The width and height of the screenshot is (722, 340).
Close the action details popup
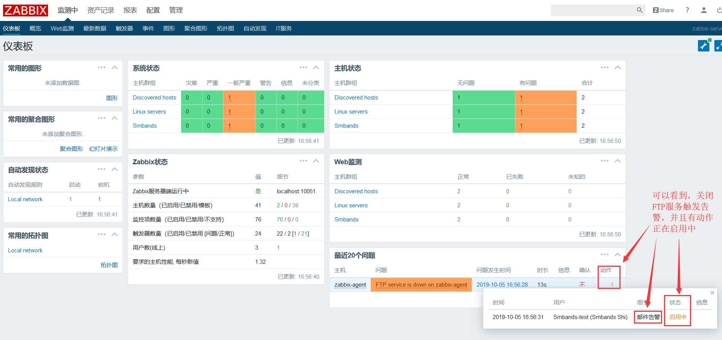click(x=712, y=293)
